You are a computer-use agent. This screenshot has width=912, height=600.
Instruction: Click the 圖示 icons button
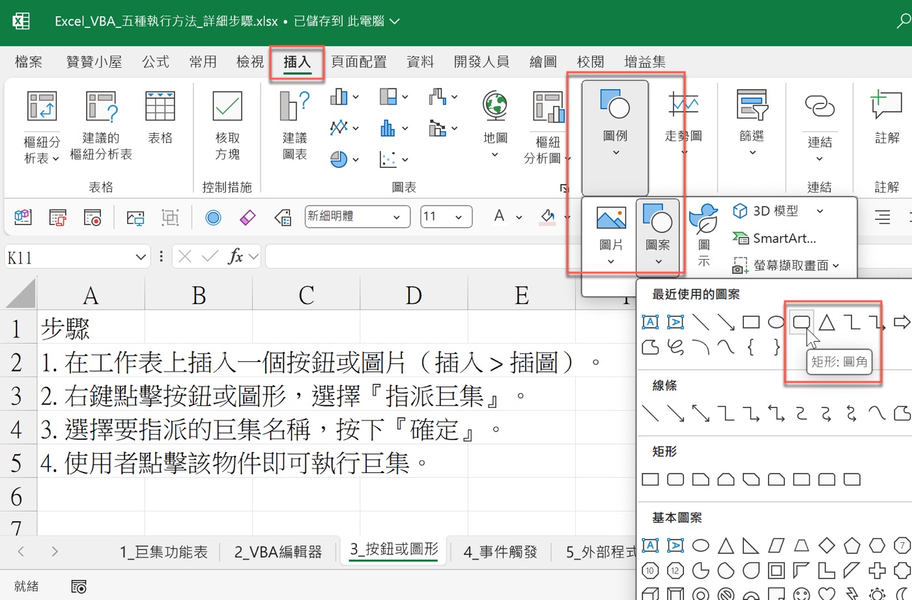pos(704,236)
